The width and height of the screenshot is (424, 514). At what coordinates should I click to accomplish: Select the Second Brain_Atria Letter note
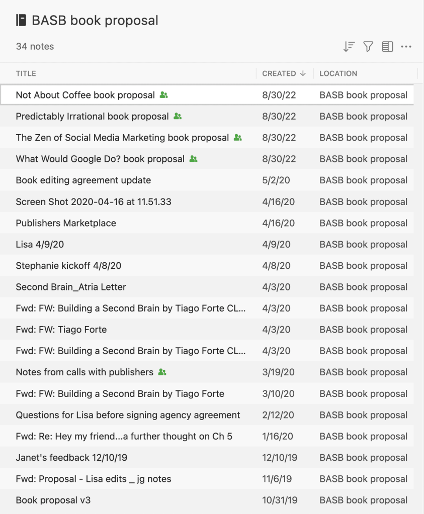71,287
